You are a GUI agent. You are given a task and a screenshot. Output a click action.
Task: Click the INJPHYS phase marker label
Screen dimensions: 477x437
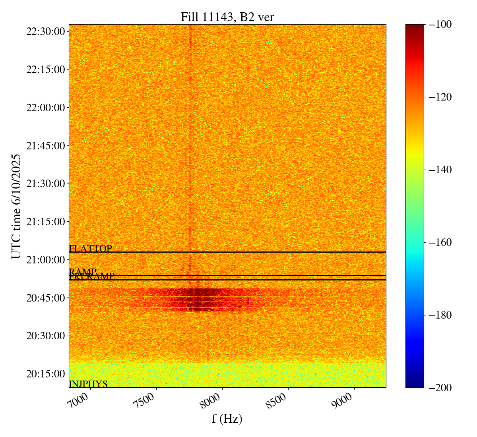click(88, 384)
